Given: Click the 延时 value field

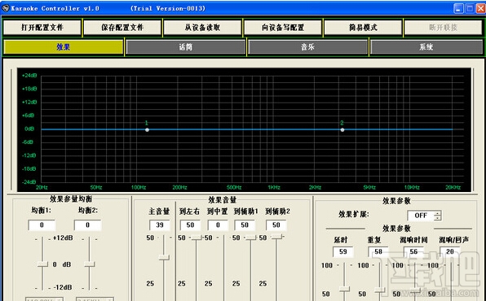Looking at the screenshot, I should coord(342,251).
